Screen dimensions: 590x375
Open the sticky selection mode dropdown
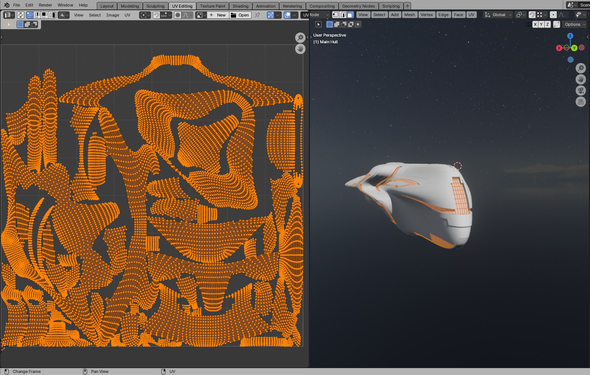(64, 15)
